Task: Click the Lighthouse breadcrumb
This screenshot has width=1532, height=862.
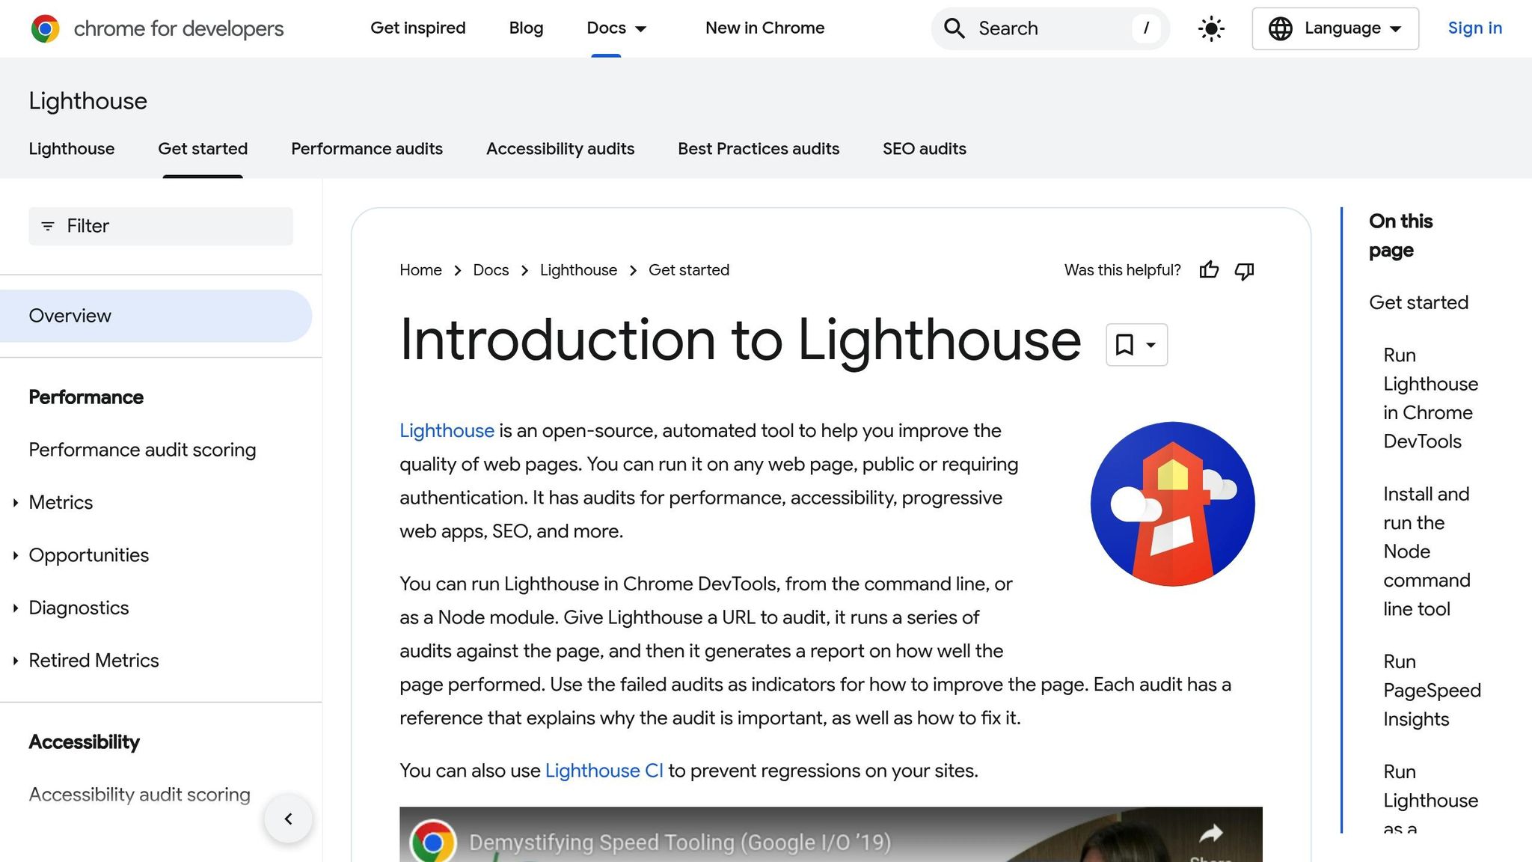Action: click(x=578, y=270)
